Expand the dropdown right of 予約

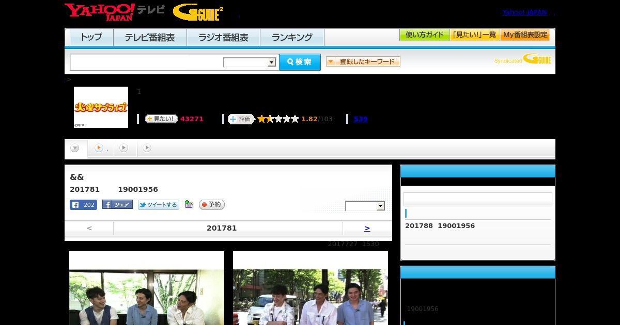point(365,206)
